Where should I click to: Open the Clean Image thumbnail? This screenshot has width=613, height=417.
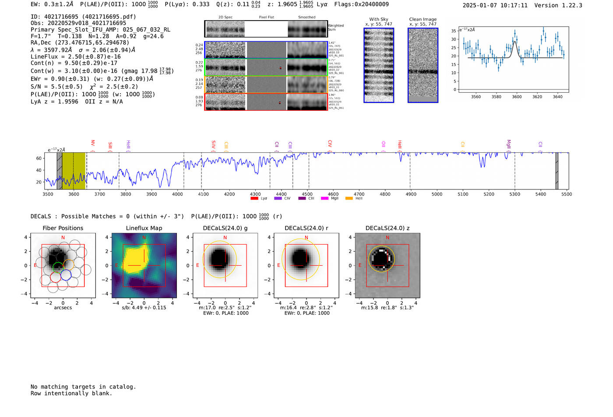pyautogui.click(x=423, y=65)
